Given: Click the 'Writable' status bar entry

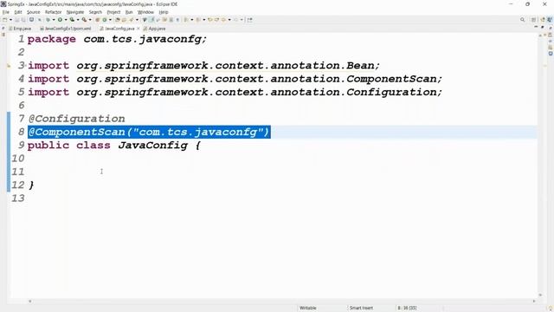Looking at the screenshot, I should click(308, 309).
